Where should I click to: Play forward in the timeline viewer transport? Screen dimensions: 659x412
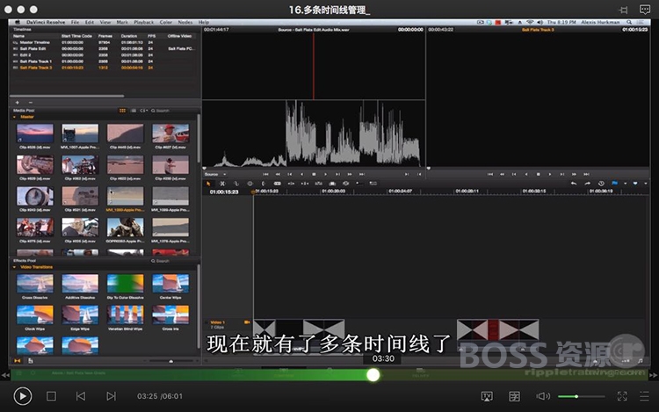(x=550, y=174)
